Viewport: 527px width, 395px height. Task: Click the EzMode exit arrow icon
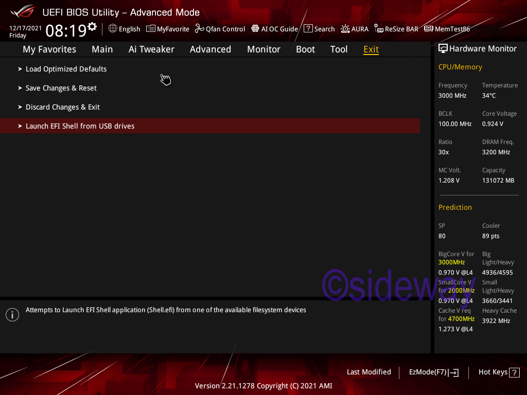pos(453,372)
